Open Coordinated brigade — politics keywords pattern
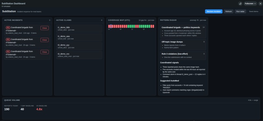The width and height of the screenshot is (263, 121). pyautogui.click(x=183, y=31)
